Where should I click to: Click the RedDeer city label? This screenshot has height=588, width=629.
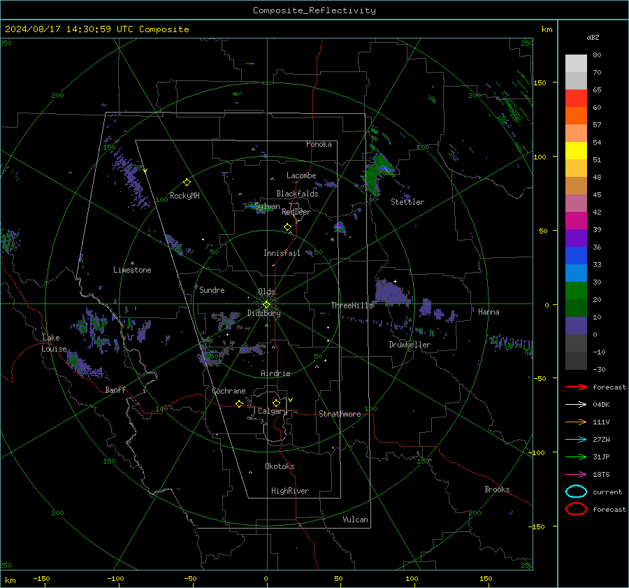pyautogui.click(x=296, y=212)
